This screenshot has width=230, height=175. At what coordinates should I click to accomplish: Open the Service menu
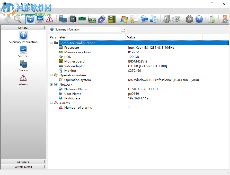pos(37,11)
